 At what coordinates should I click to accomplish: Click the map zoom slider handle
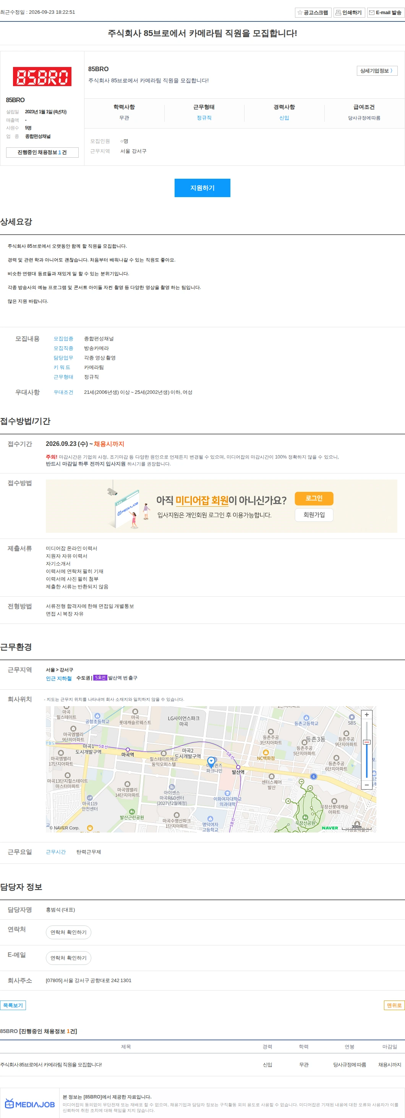[366, 742]
